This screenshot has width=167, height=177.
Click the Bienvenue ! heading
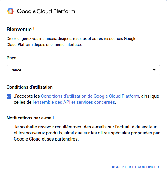click(x=21, y=30)
